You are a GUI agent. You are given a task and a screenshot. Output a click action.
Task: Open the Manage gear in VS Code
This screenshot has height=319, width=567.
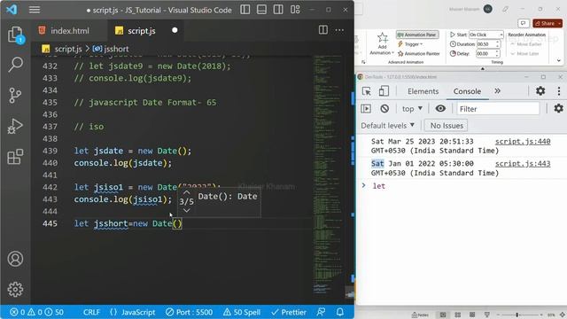pos(15,290)
